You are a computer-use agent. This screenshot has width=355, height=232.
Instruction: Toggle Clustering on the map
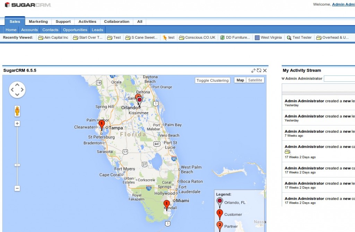(x=213, y=80)
